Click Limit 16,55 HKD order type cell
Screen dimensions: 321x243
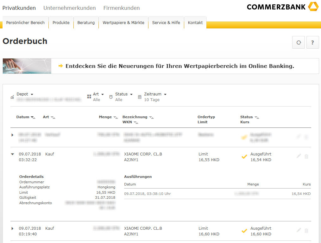[x=209, y=157]
